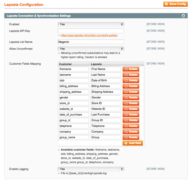The image size is (192, 180).
Task: Edit the website_id customer field
Action: pos(74,109)
